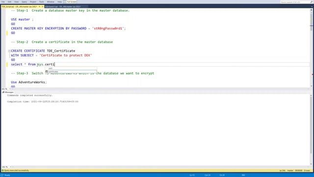Click the Step-2 comment line
Viewport: 314px width, 177px height.
[62, 42]
